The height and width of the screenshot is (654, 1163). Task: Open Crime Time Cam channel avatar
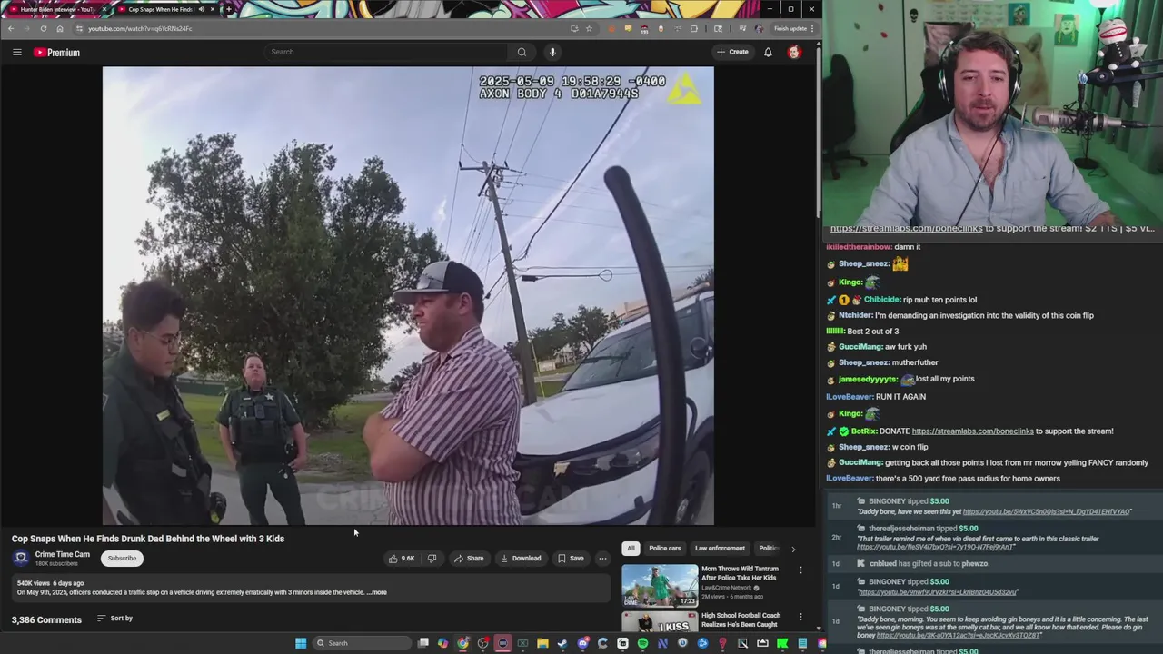point(21,558)
